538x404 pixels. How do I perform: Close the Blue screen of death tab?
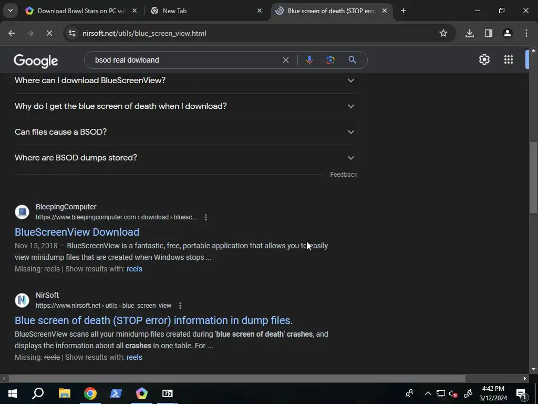click(385, 11)
